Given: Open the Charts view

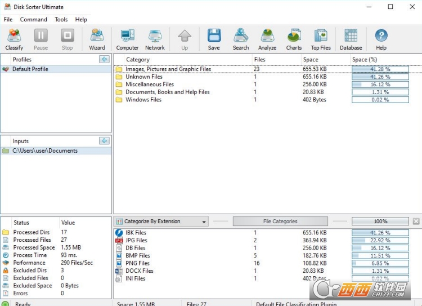Looking at the screenshot, I should [x=294, y=39].
